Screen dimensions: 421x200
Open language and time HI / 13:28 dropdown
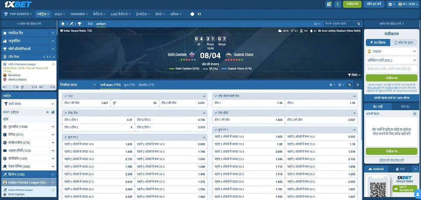click(408, 4)
